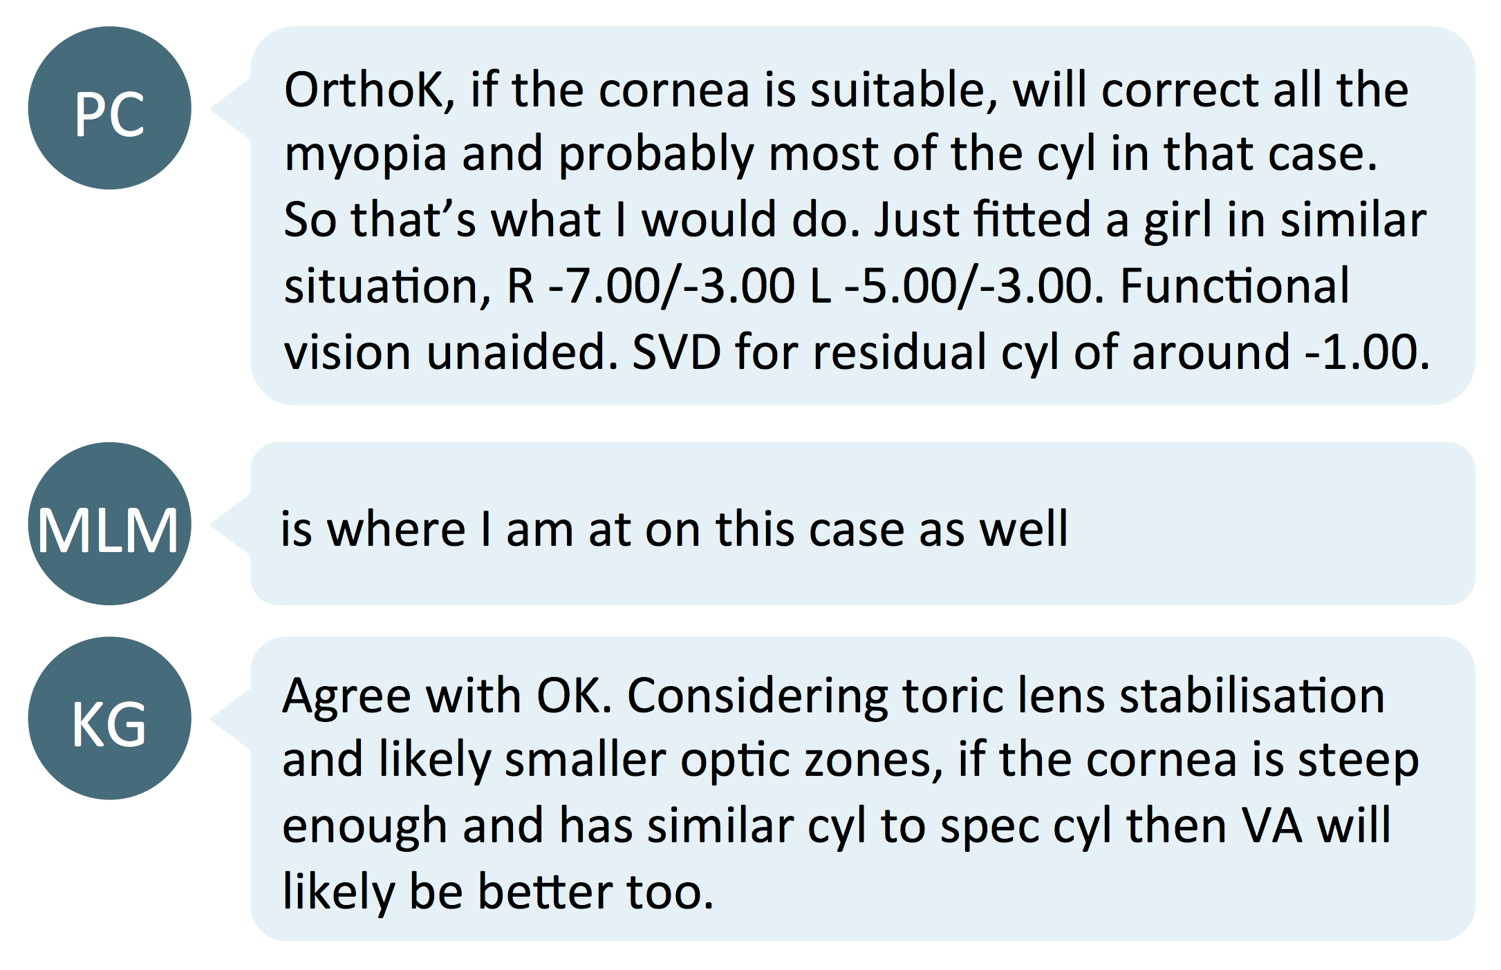Image resolution: width=1501 pixels, height=970 pixels.
Task: Select the speech pointer beside PC avatar
Action: pos(230,108)
